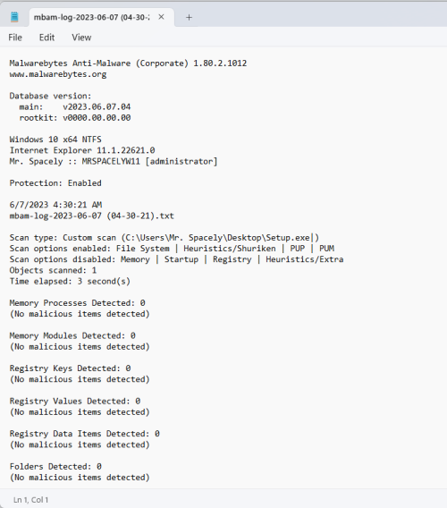Click the Scan options disabled line

point(176,259)
